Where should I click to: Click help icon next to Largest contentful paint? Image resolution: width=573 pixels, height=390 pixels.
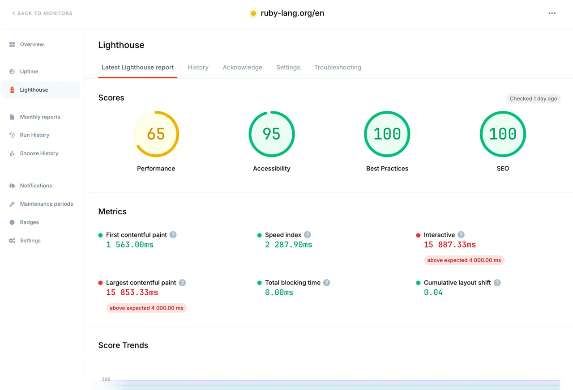[182, 283]
